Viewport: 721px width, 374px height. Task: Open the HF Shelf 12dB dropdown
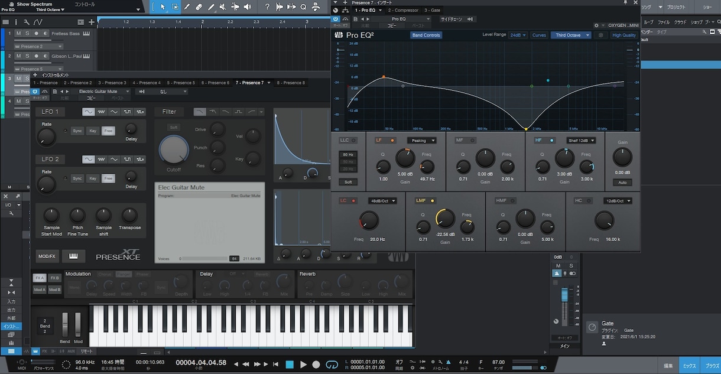[x=581, y=141]
